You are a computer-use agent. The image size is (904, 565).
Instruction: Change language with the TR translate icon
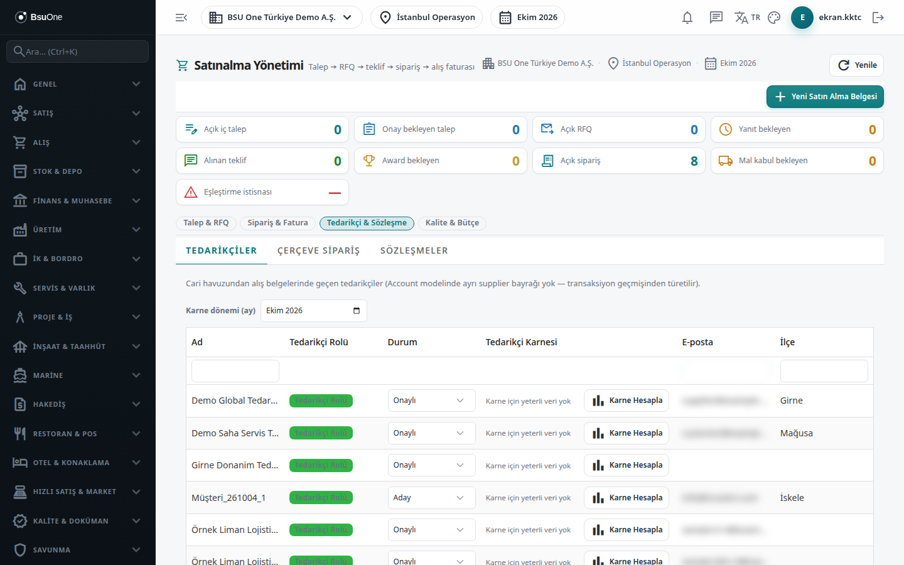click(747, 18)
